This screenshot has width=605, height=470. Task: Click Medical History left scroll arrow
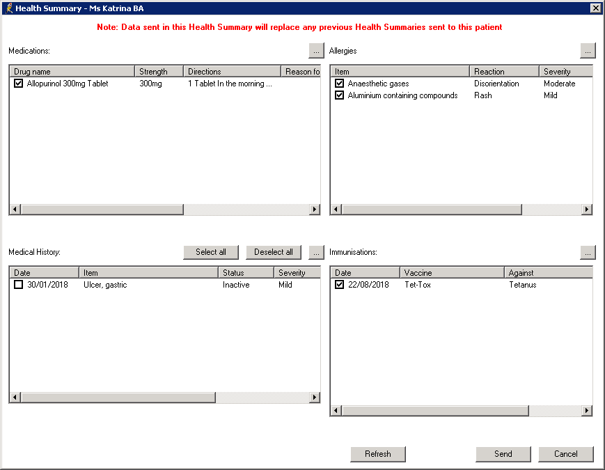point(15,398)
